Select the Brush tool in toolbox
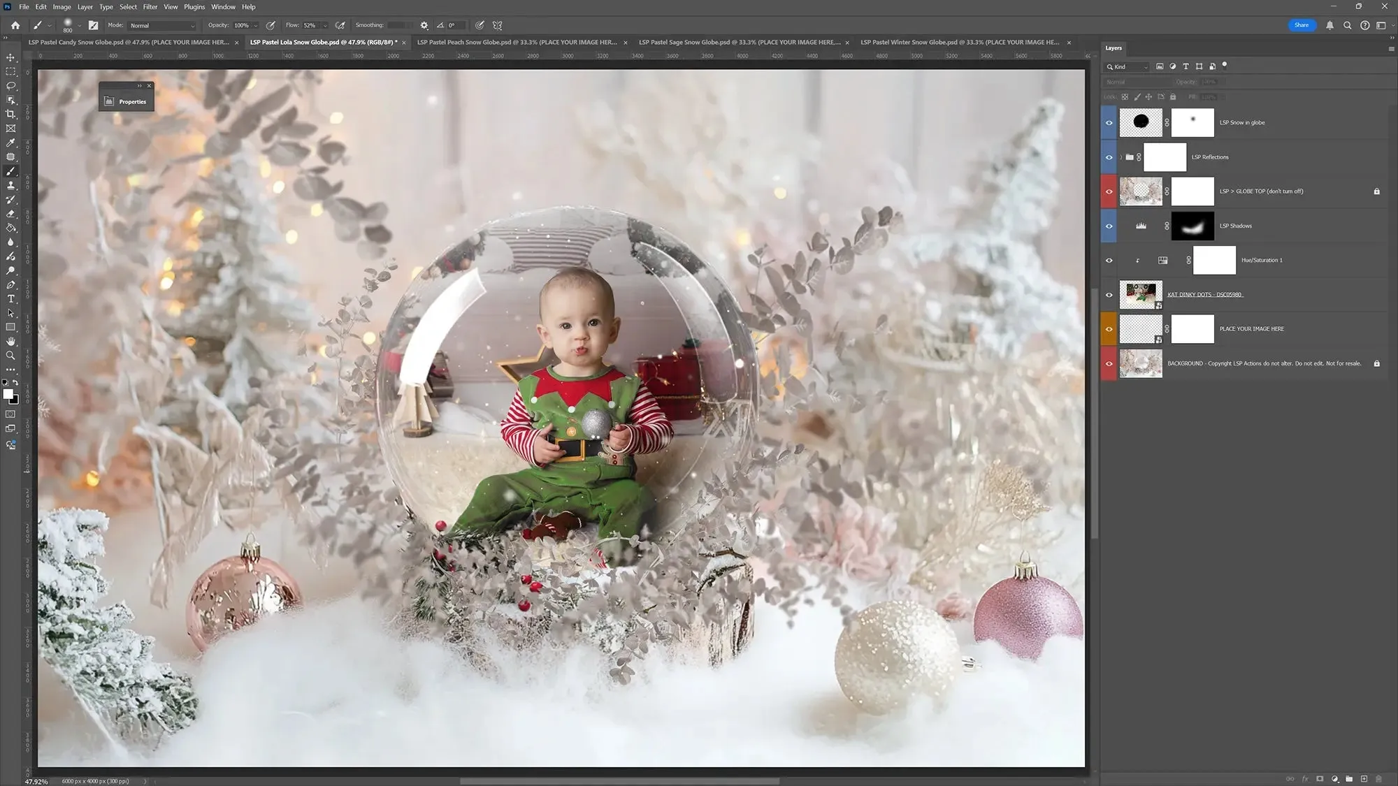The width and height of the screenshot is (1398, 786). (10, 171)
